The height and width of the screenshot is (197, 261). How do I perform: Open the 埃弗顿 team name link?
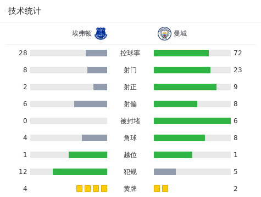82,33
